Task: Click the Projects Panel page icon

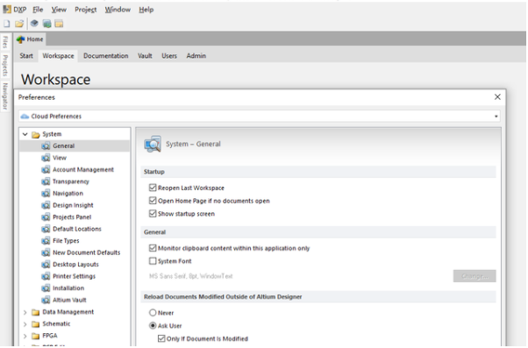Action: click(46, 217)
